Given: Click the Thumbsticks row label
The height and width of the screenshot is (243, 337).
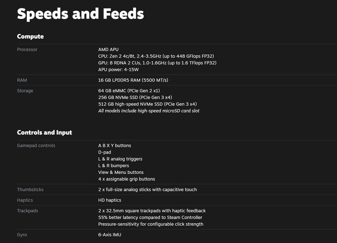Looking at the screenshot, I should coord(30,190).
